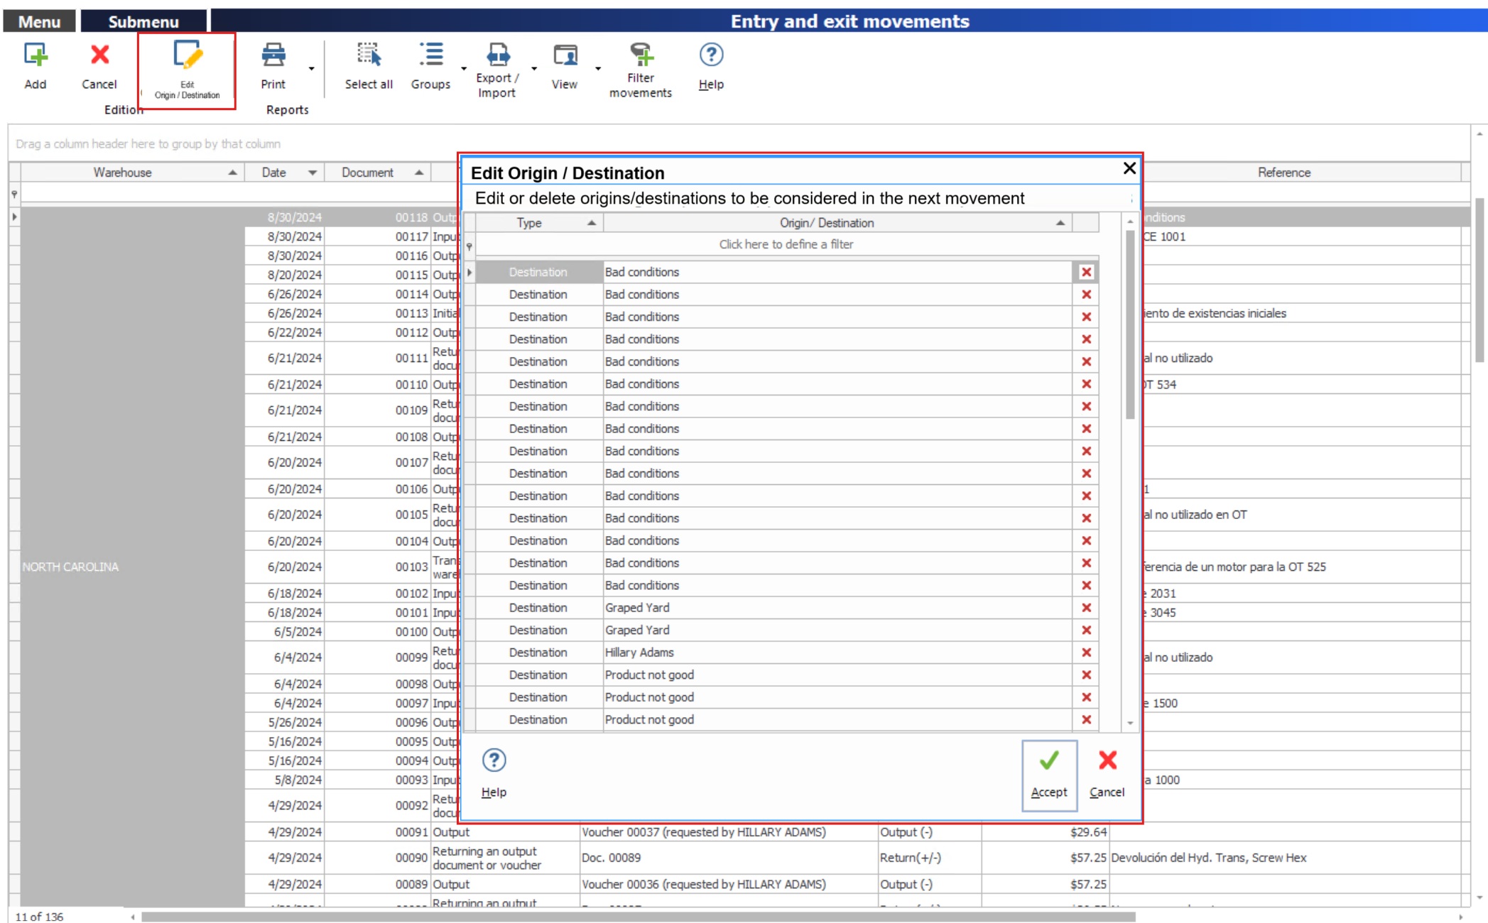The height and width of the screenshot is (923, 1488).
Task: Delete first Graped Yard destination entry
Action: pyautogui.click(x=1086, y=608)
